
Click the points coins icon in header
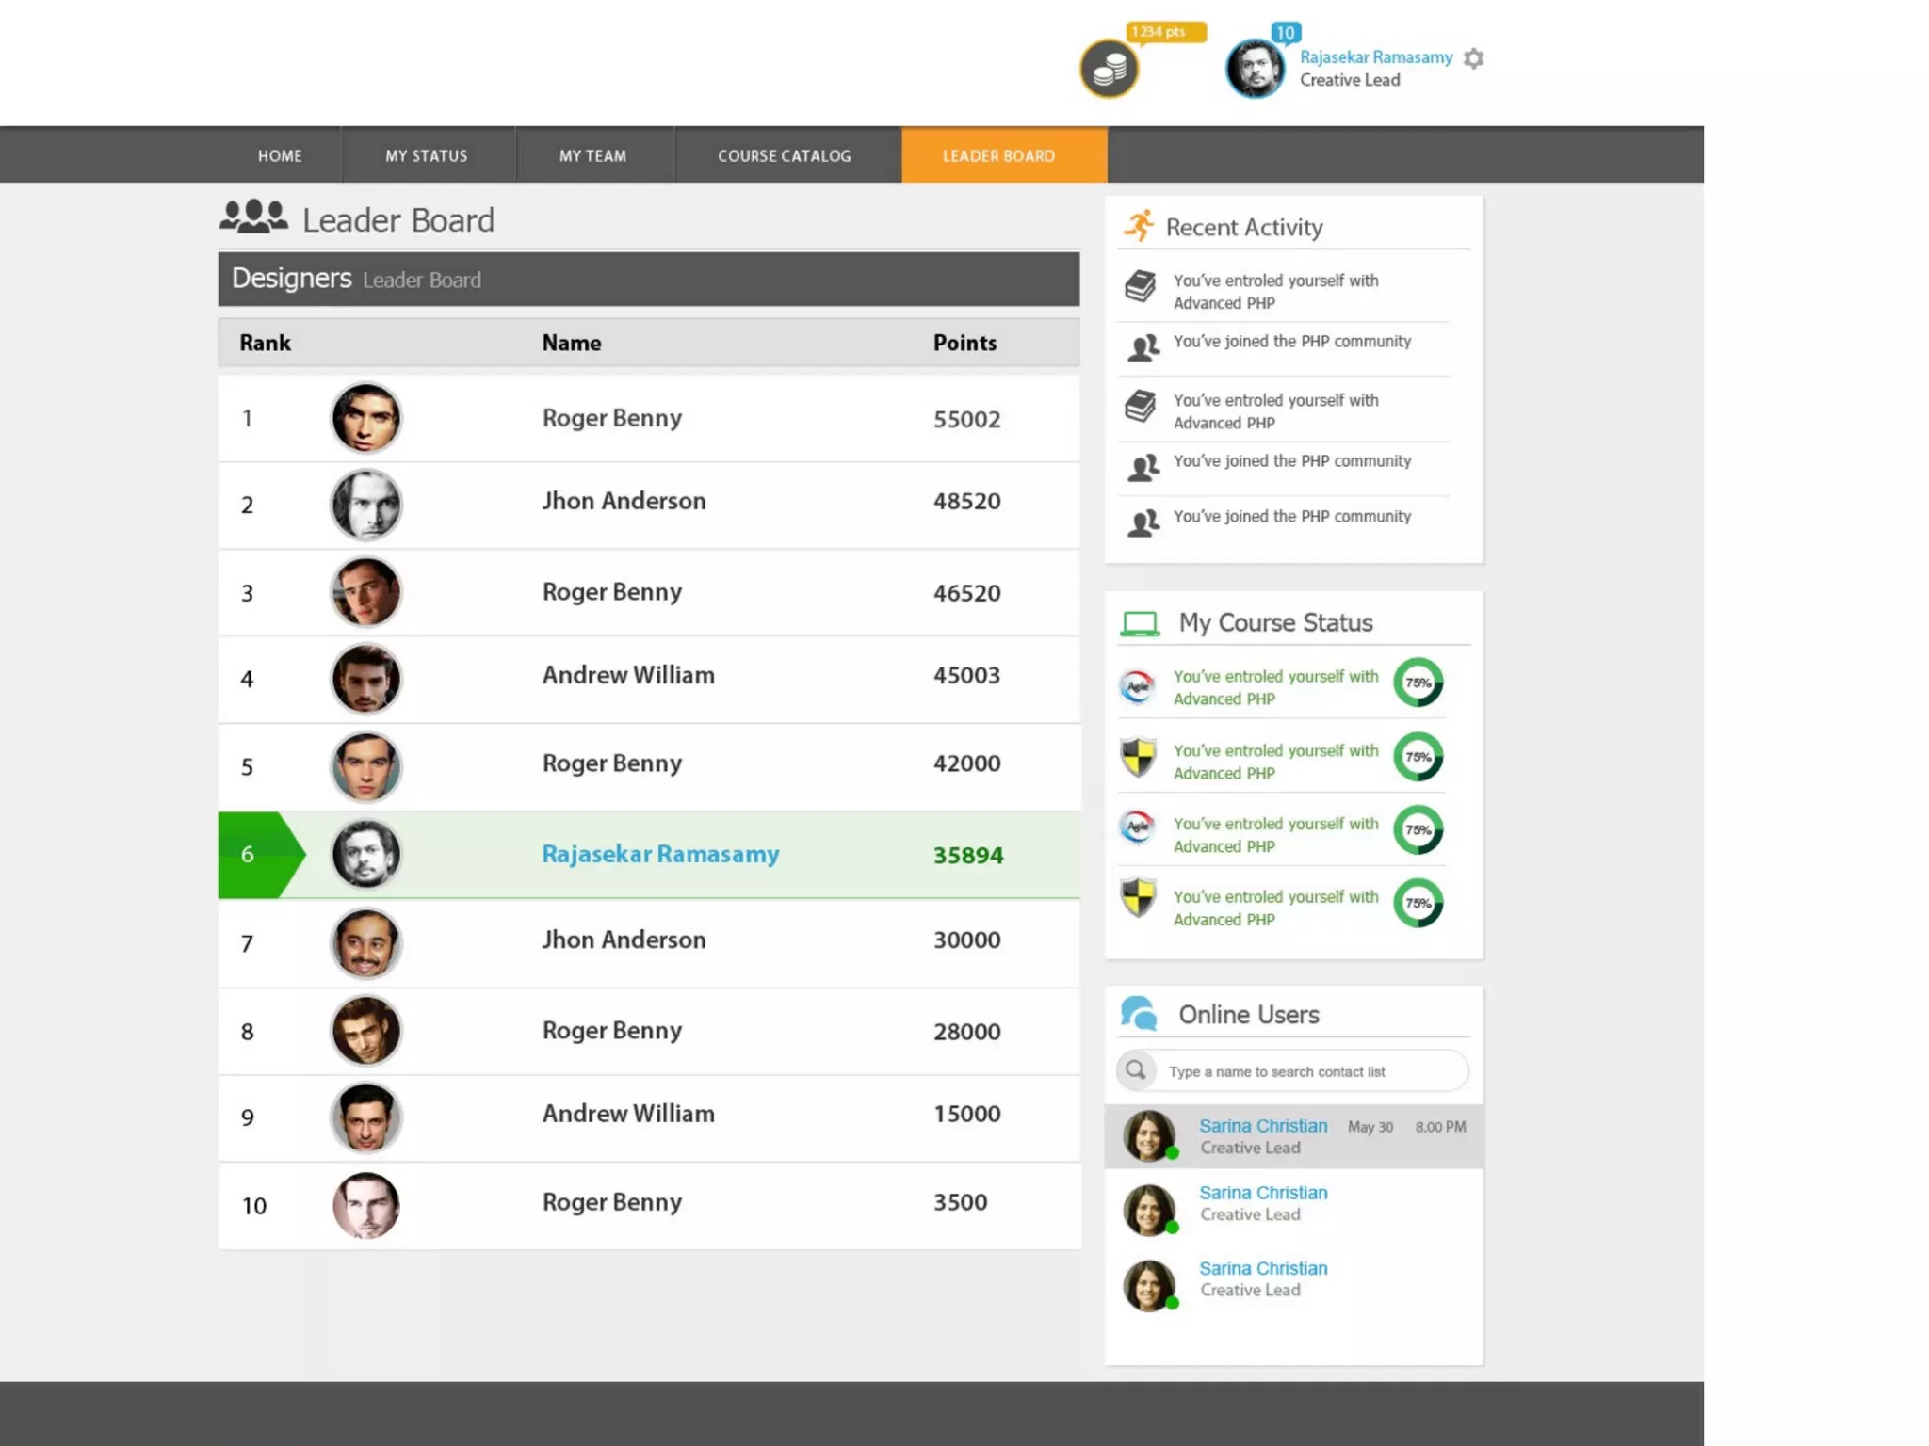[x=1109, y=69]
